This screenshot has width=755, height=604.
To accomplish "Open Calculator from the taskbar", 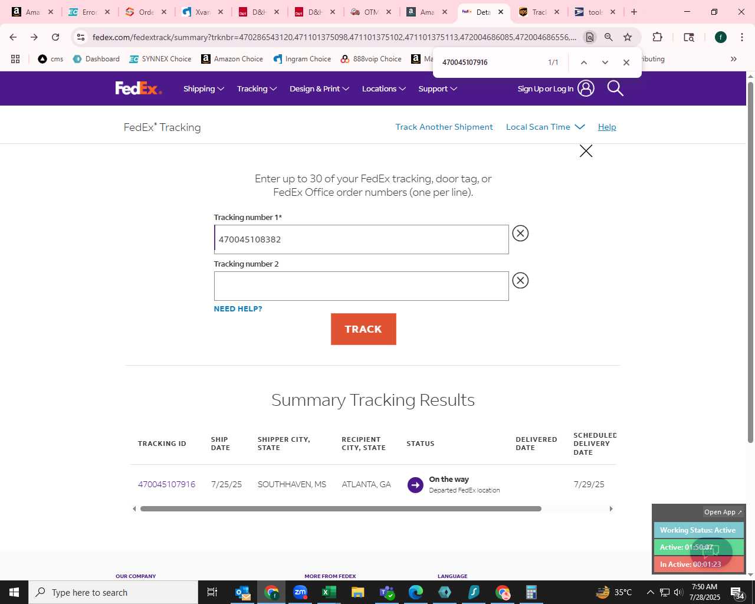I will (x=531, y=592).
